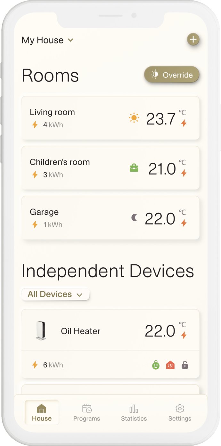
Task: Tap the padlock icon on Oil Heater
Action: pyautogui.click(x=185, y=365)
